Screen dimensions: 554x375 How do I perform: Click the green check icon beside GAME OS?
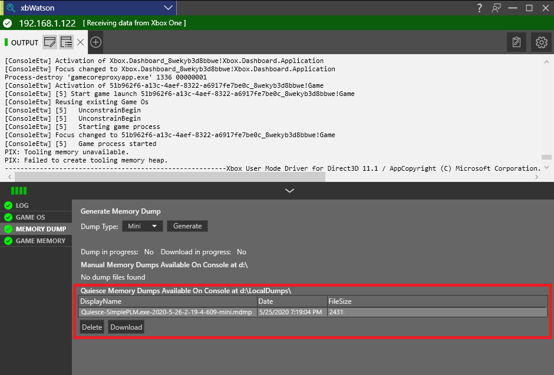pyautogui.click(x=8, y=217)
